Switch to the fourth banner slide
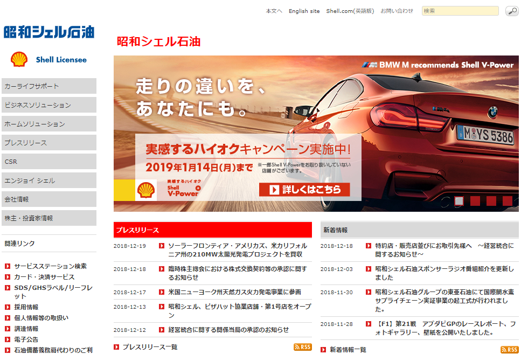521x354 pixels. [x=508, y=201]
